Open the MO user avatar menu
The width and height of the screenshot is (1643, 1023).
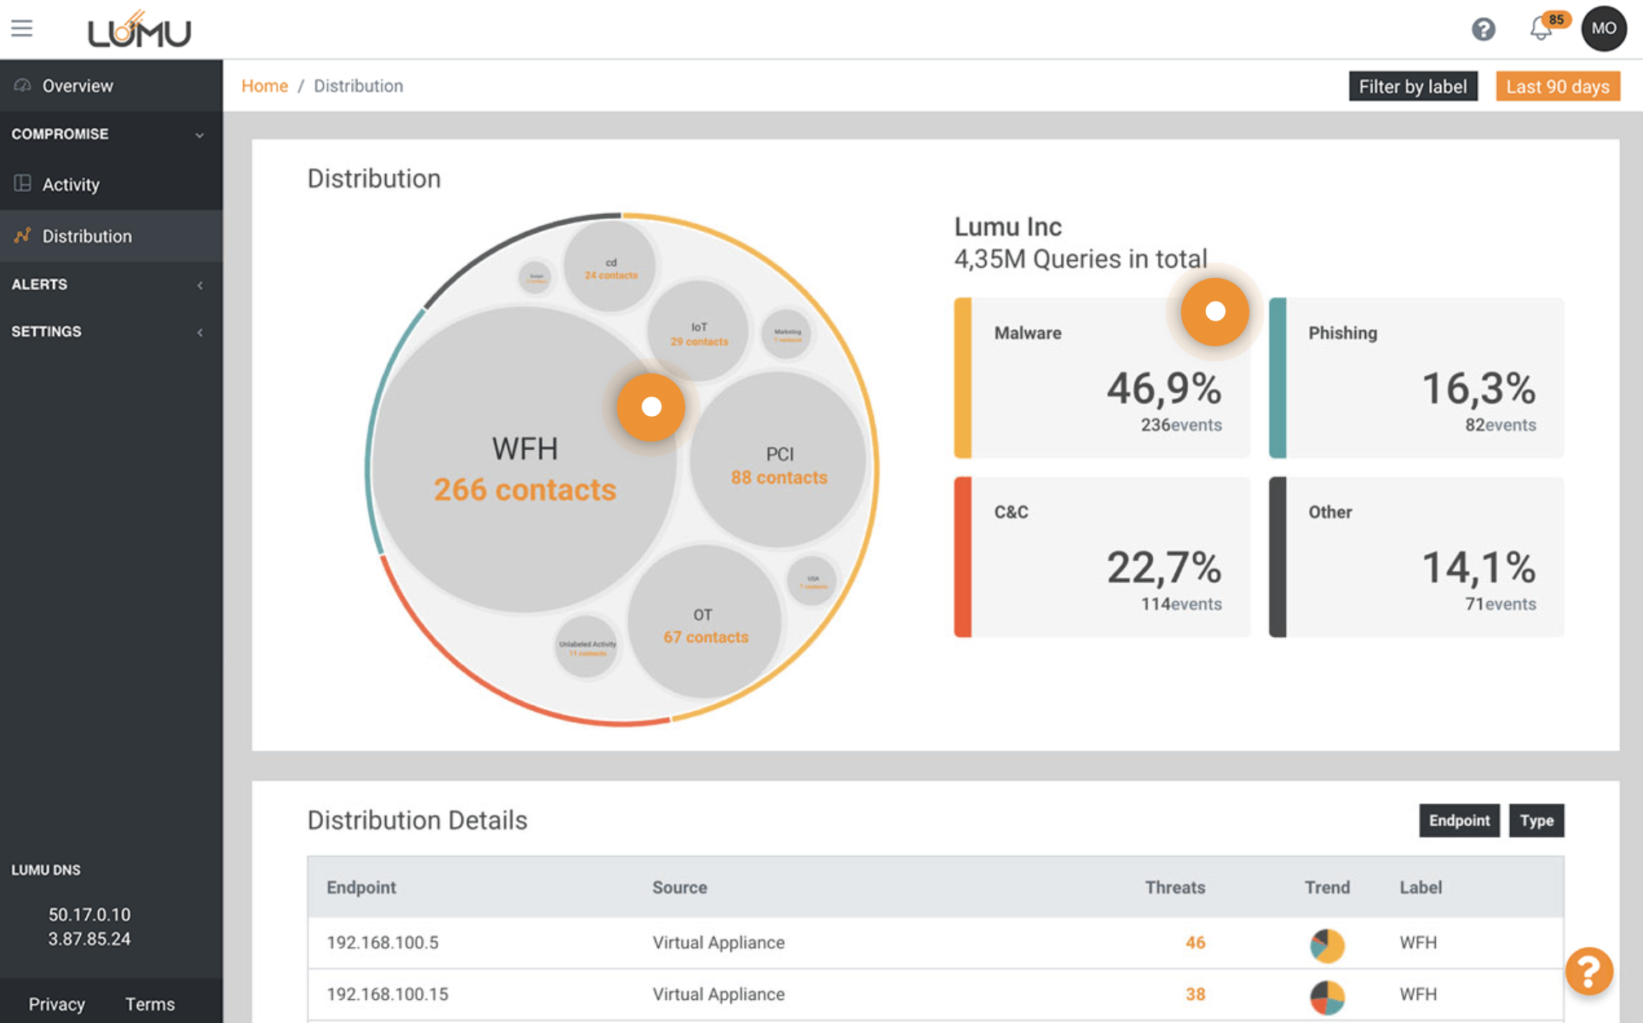click(x=1603, y=29)
